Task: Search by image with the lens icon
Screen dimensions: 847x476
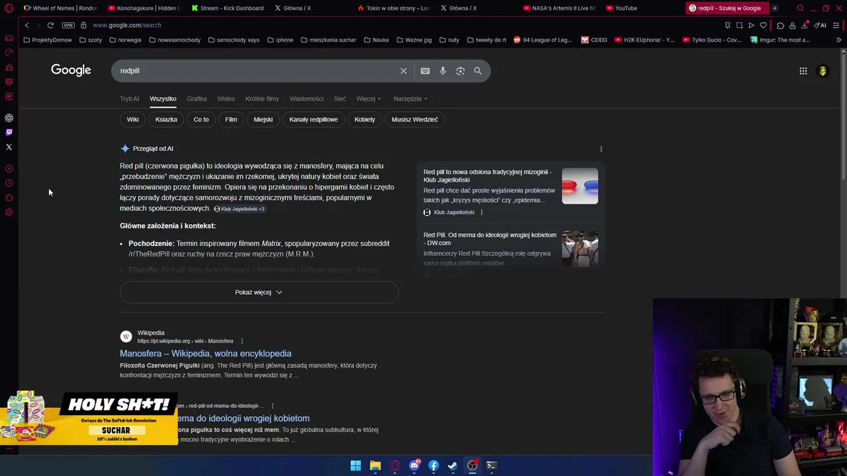Action: tap(461, 71)
